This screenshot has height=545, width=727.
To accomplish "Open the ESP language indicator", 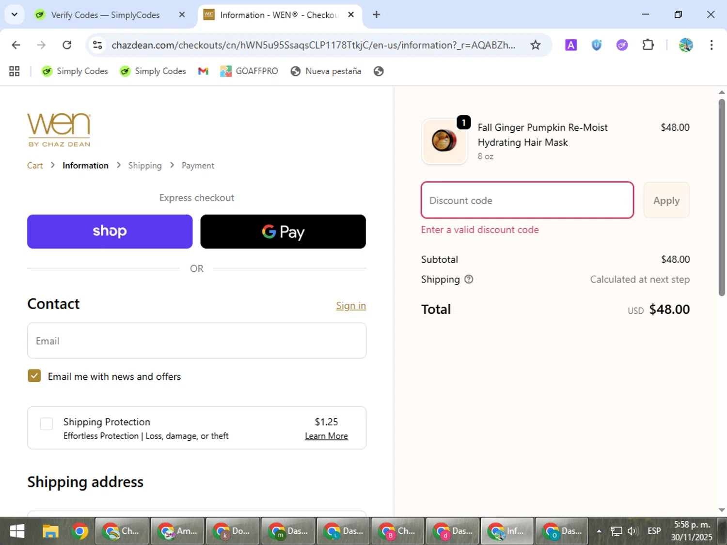I will [654, 531].
